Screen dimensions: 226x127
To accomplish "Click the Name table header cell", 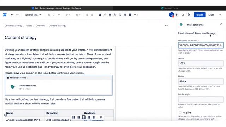I will click(x=25, y=113).
